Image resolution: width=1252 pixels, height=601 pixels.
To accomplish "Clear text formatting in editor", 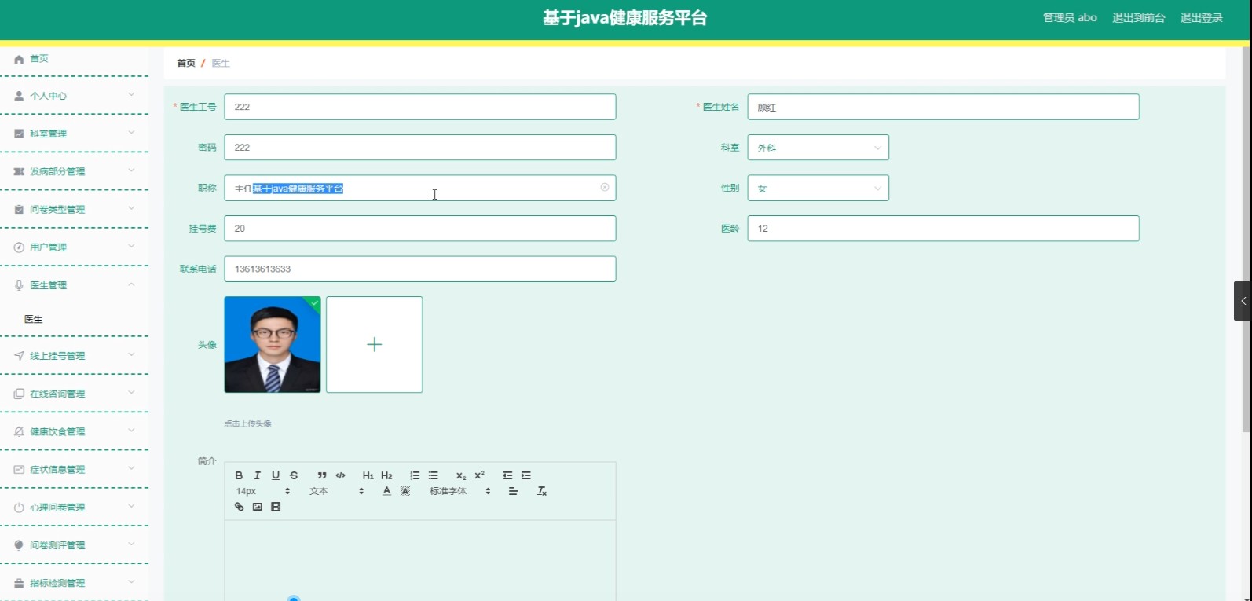I will point(542,491).
